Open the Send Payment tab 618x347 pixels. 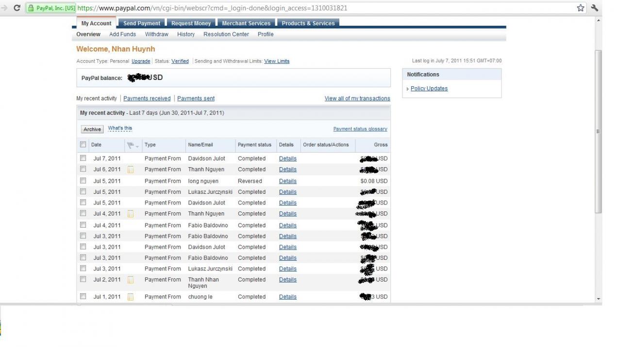point(142,23)
